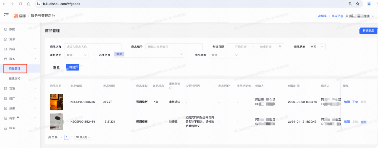This screenshot has width=378, height=148.
Task: Open the 10条/页 page size dropdown
Action: pyautogui.click(x=83, y=137)
